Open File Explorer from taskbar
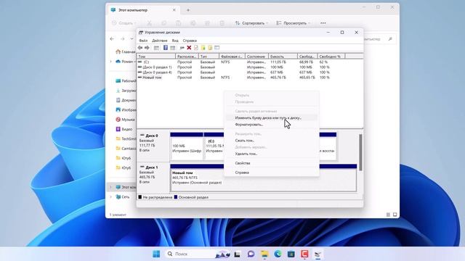Image resolution: width=465 pixels, height=261 pixels. tap(264, 254)
